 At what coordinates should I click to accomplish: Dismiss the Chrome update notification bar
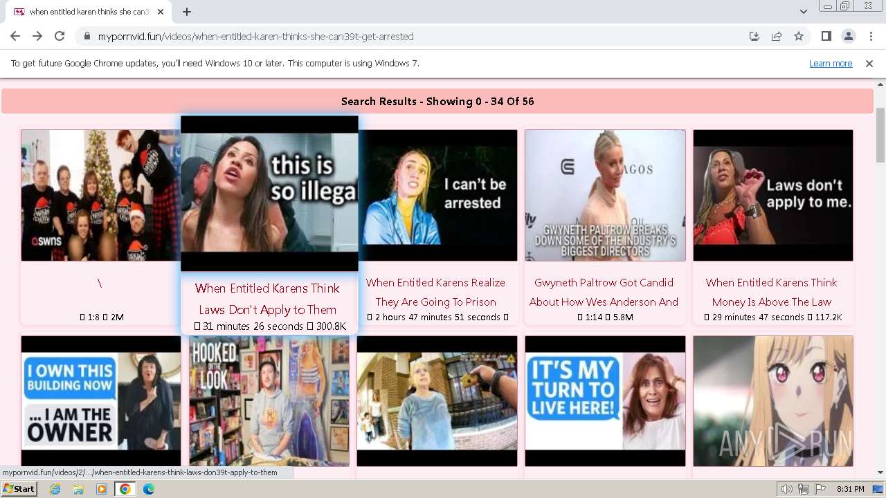coord(869,63)
